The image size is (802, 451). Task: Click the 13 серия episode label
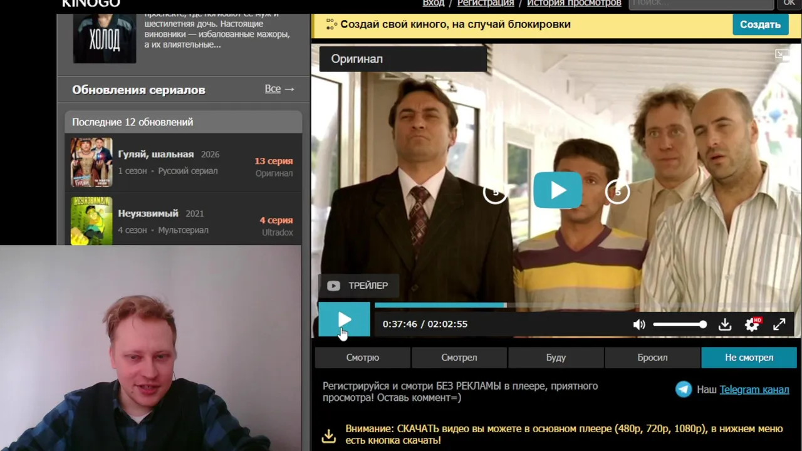[274, 161]
